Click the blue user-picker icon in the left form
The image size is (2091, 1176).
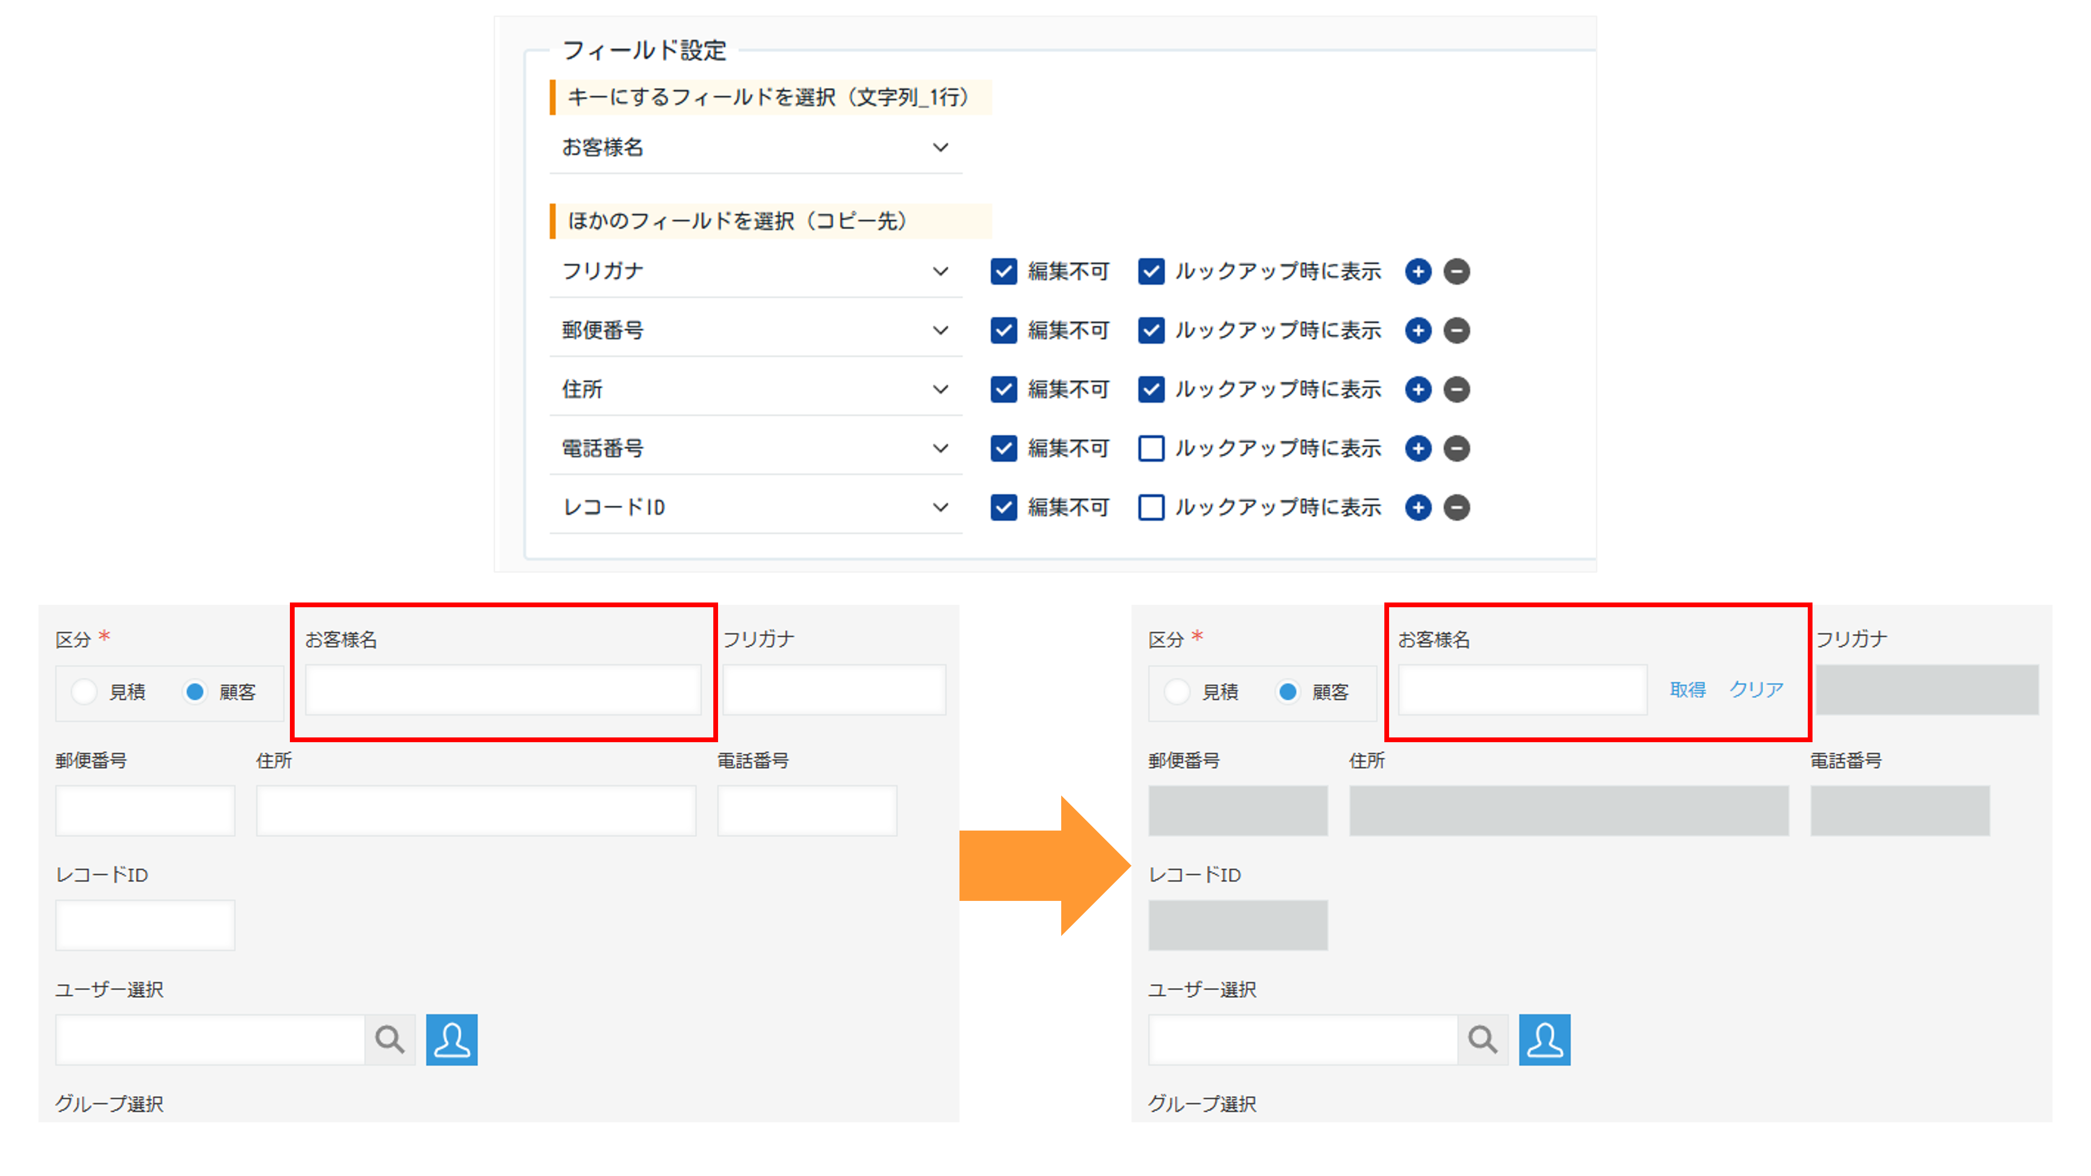(452, 1039)
